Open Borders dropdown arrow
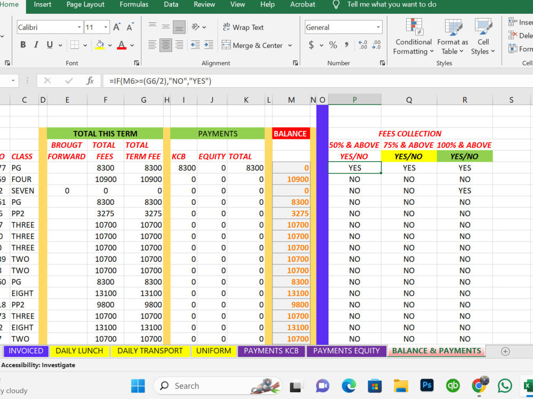This screenshot has height=399, width=533. coord(85,45)
